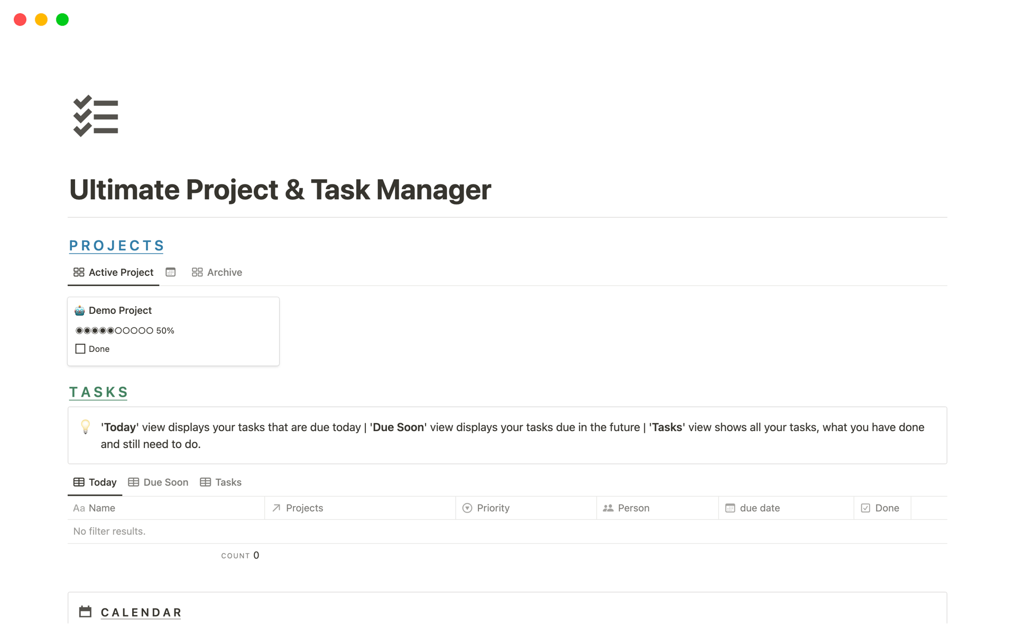Click the gallery view icon beside Active Project
This screenshot has height=634, width=1015.
point(79,272)
